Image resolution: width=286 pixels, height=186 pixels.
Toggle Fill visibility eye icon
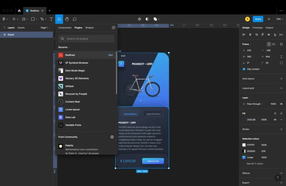click(x=275, y=120)
